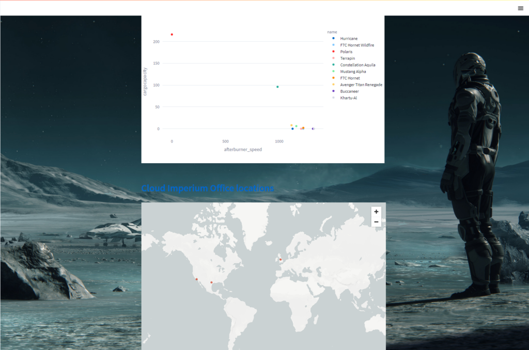Click the 1000 x-axis tick label
This screenshot has height=350, width=529.
click(x=279, y=141)
